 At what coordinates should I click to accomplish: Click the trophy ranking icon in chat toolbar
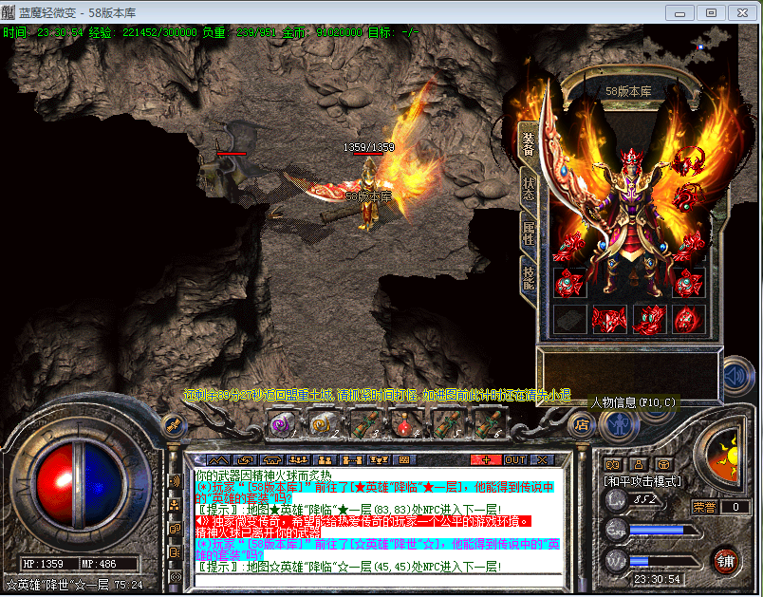coord(379,459)
